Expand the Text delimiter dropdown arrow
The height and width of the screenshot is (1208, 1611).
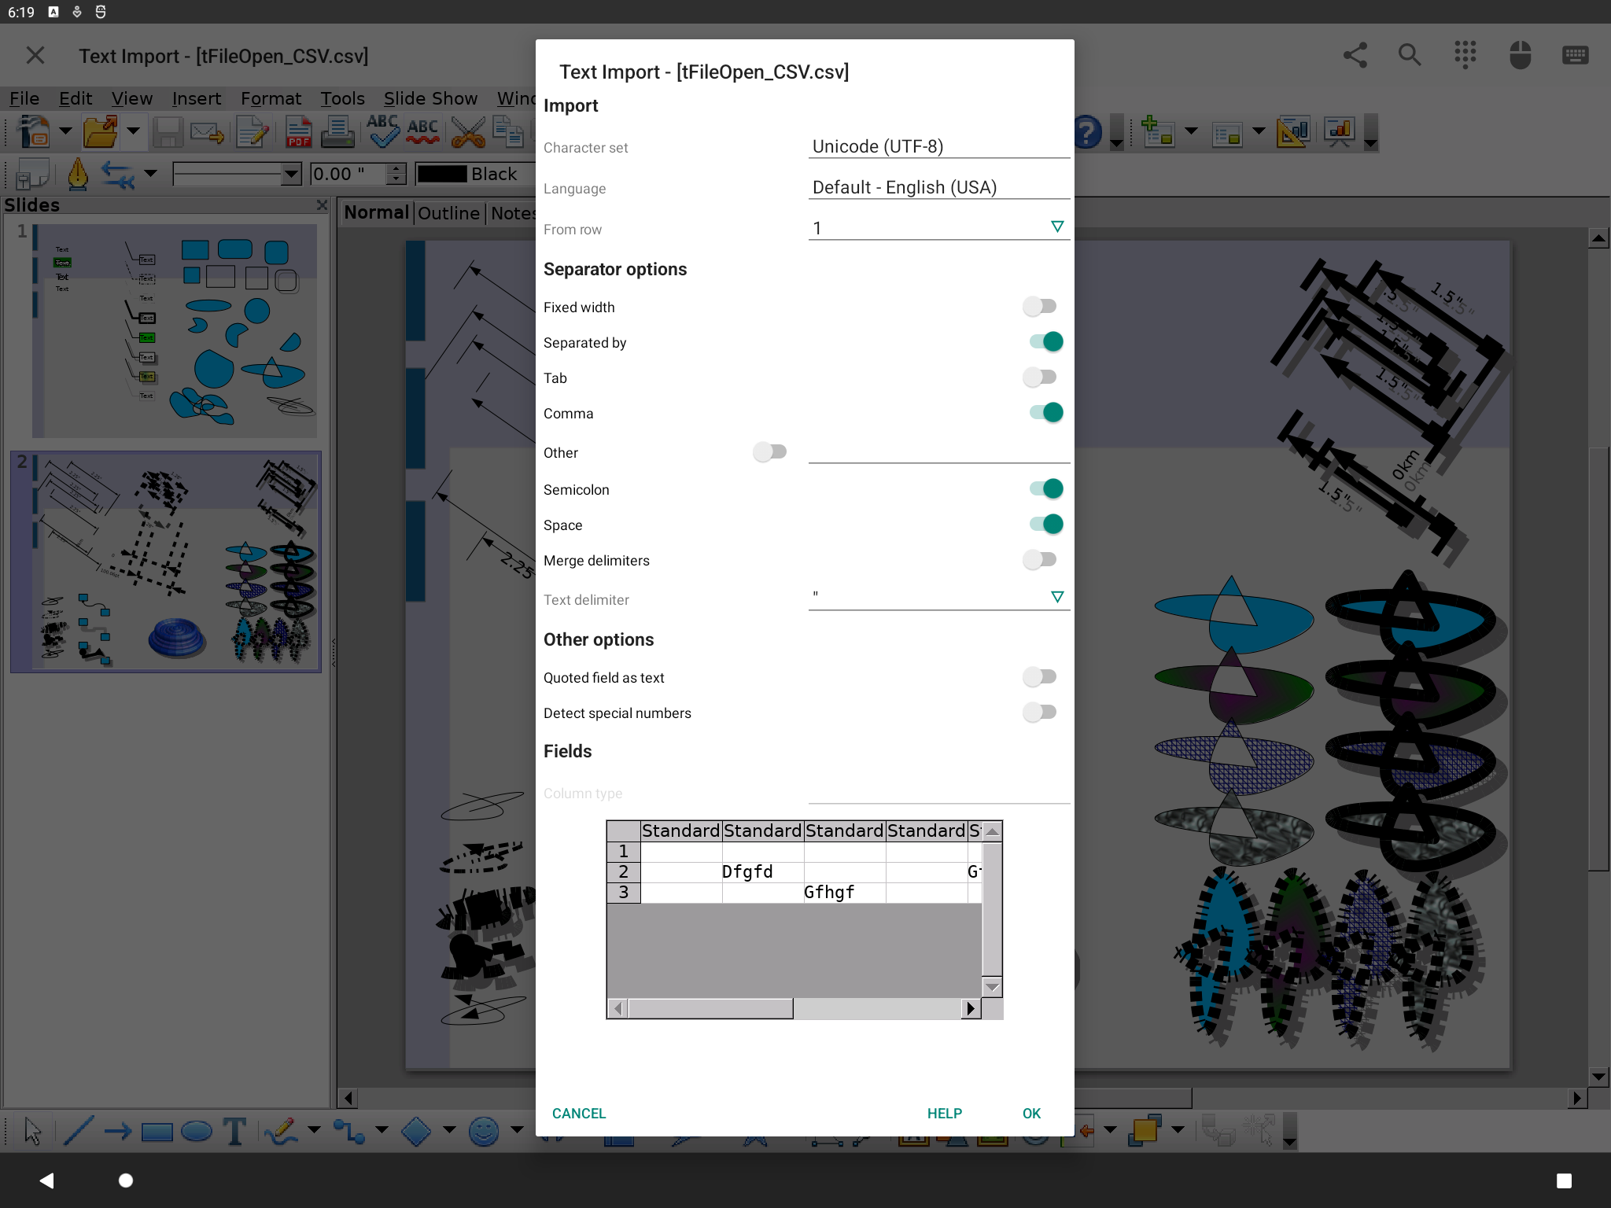(x=1057, y=598)
